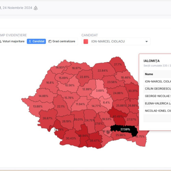The height and width of the screenshot is (171, 171).
Task: Select the county with 25.88%
Action: pyautogui.click(x=121, y=106)
